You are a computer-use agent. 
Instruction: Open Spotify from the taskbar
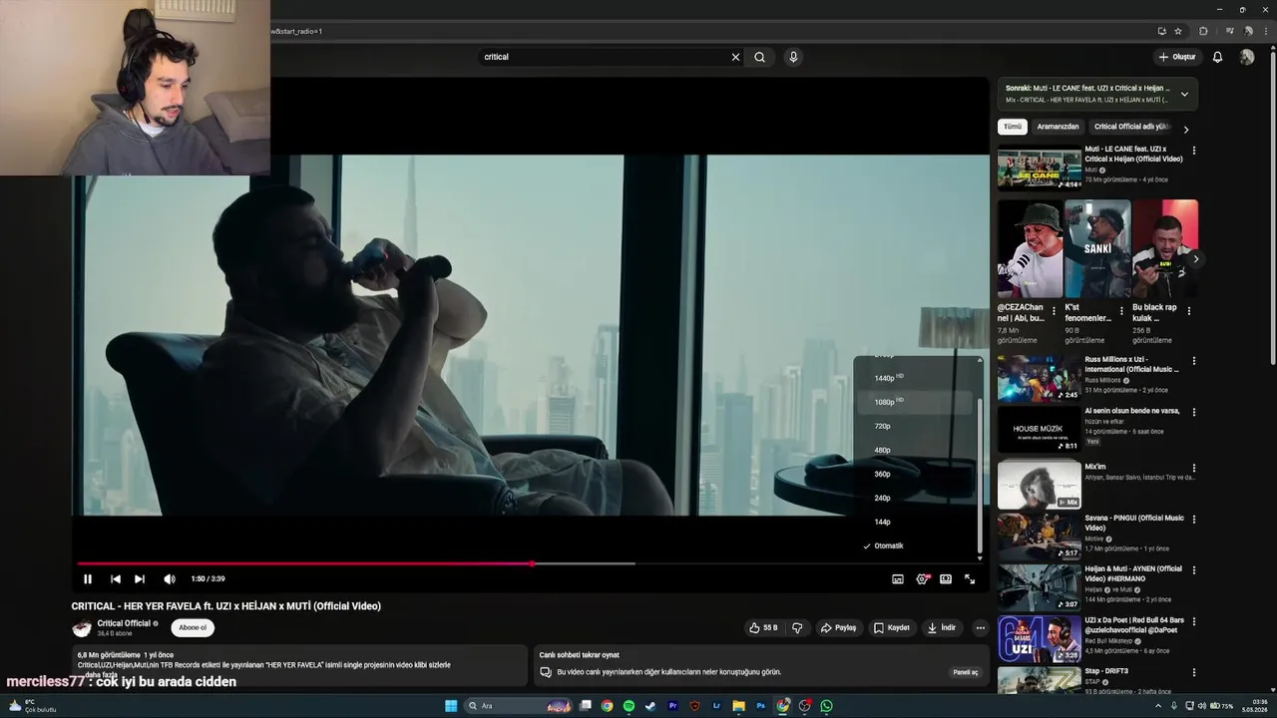point(629,706)
